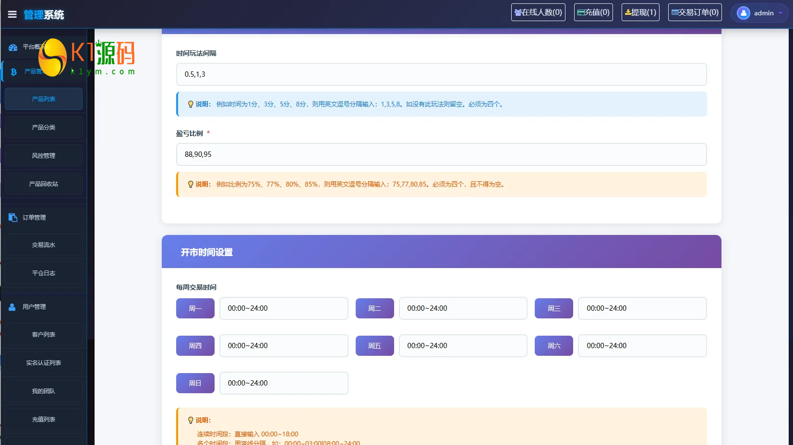This screenshot has height=445, width=793.
Task: Open 产品回收站 in the sidebar
Action: (44, 184)
